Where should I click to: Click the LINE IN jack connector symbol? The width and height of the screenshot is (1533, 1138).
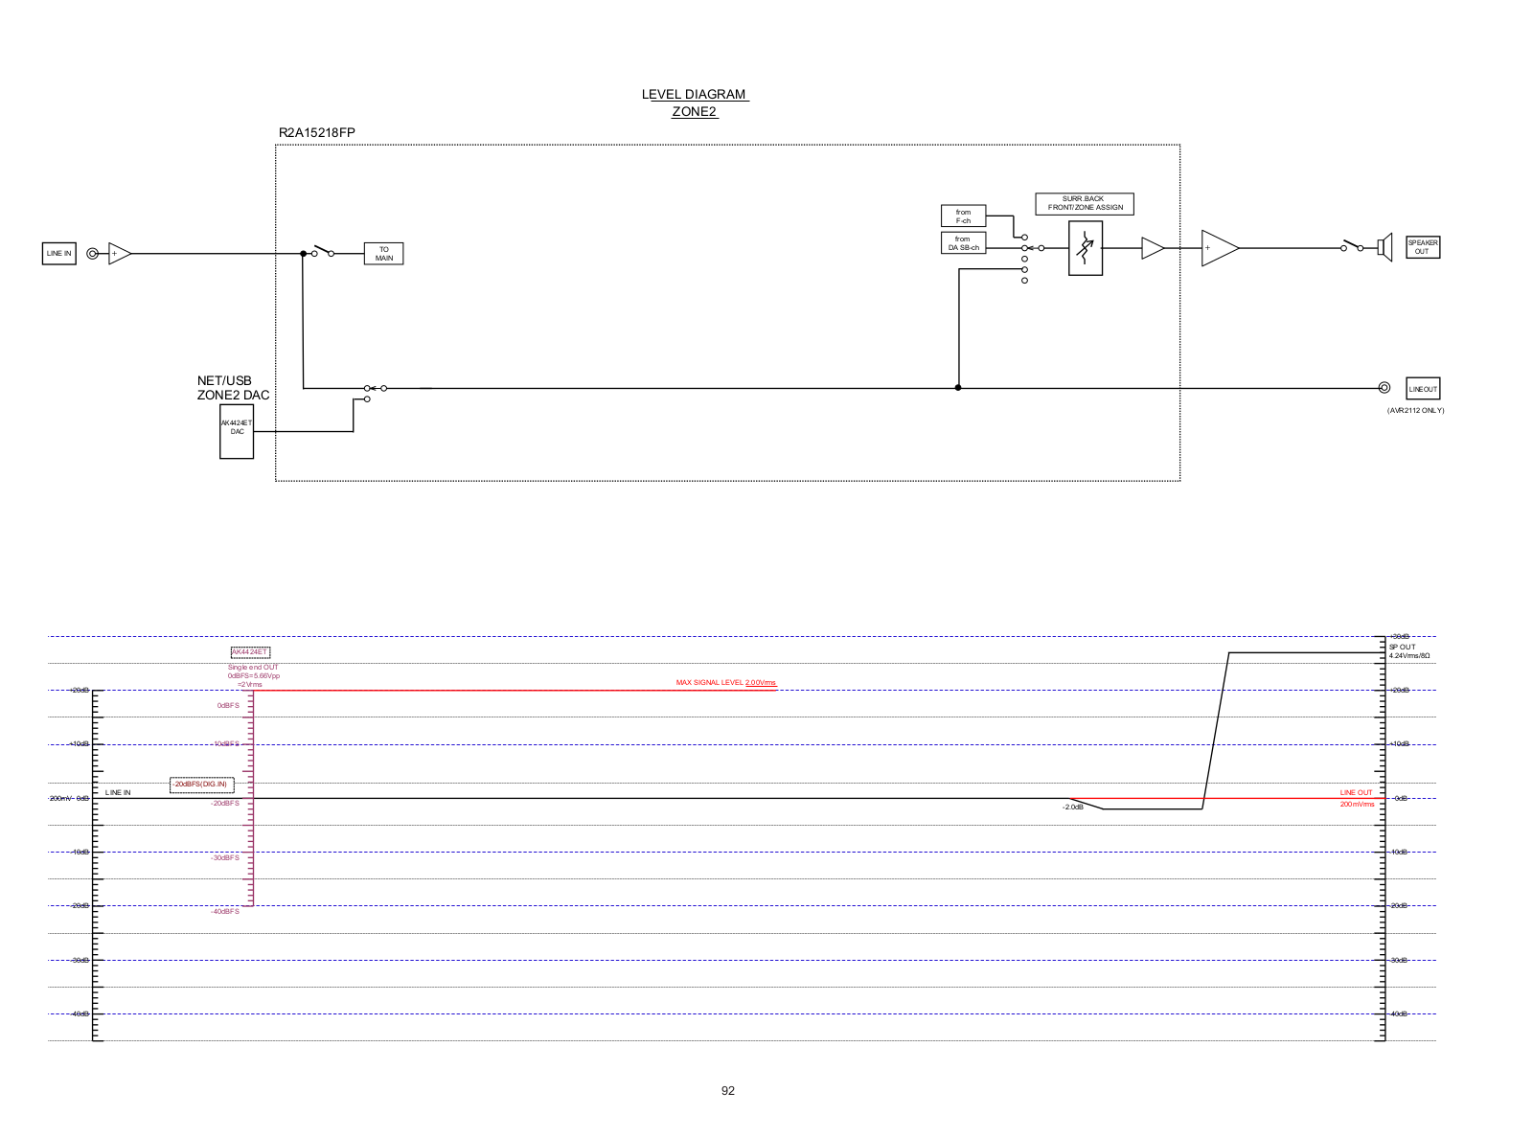tap(92, 254)
